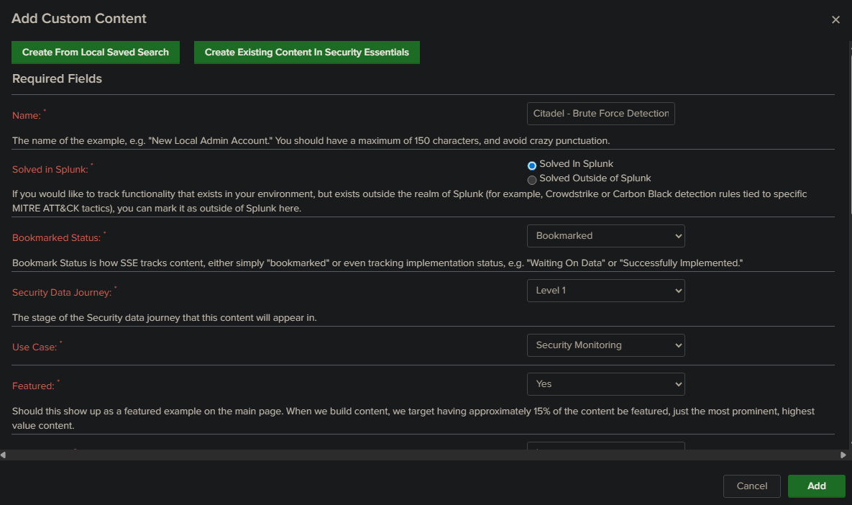This screenshot has width=852, height=505.
Task: Click the red 'Use Case:' field label
Action: coord(35,347)
